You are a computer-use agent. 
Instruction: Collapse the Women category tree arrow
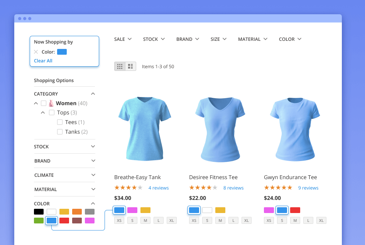36,103
